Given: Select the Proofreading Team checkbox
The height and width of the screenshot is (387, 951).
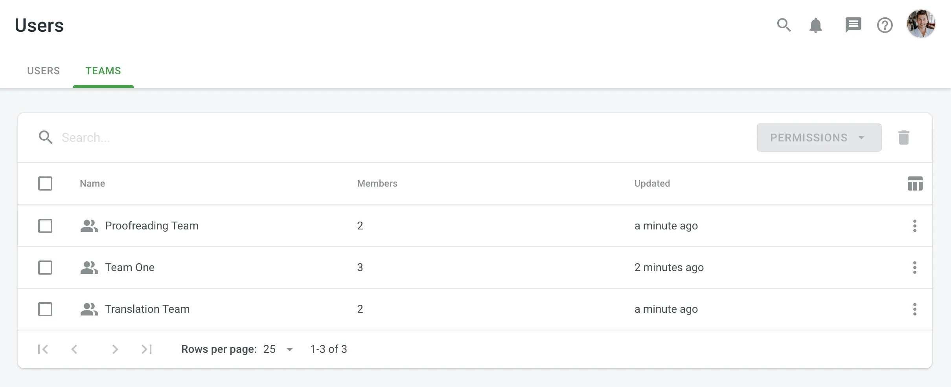Looking at the screenshot, I should point(45,226).
